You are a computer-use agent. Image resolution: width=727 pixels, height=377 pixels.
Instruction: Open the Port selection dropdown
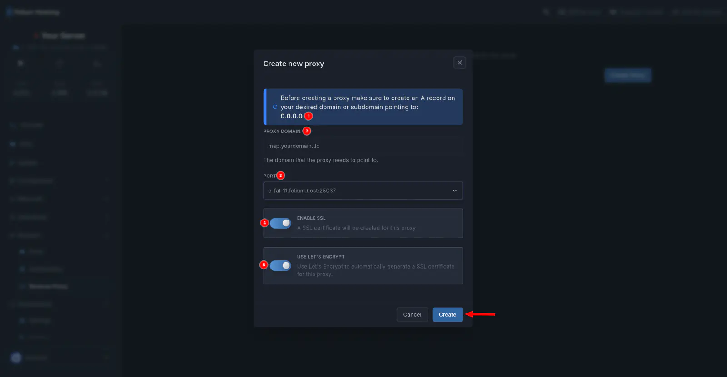tap(363, 191)
